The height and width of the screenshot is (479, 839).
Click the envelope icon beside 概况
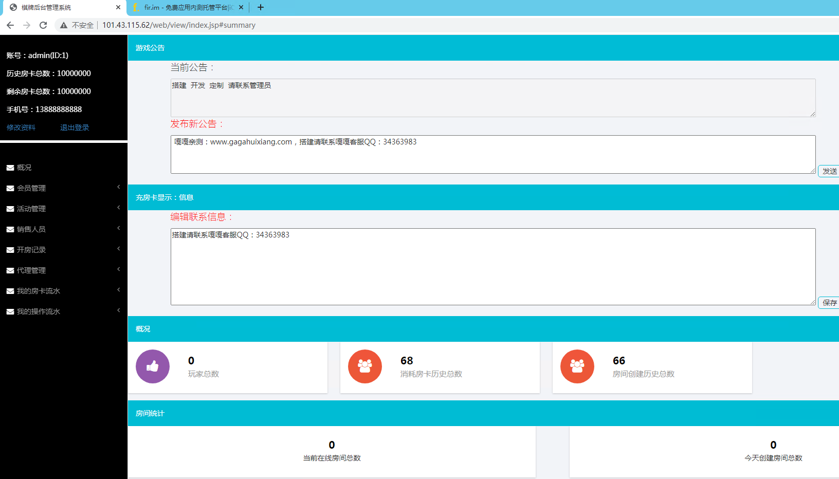pos(10,168)
